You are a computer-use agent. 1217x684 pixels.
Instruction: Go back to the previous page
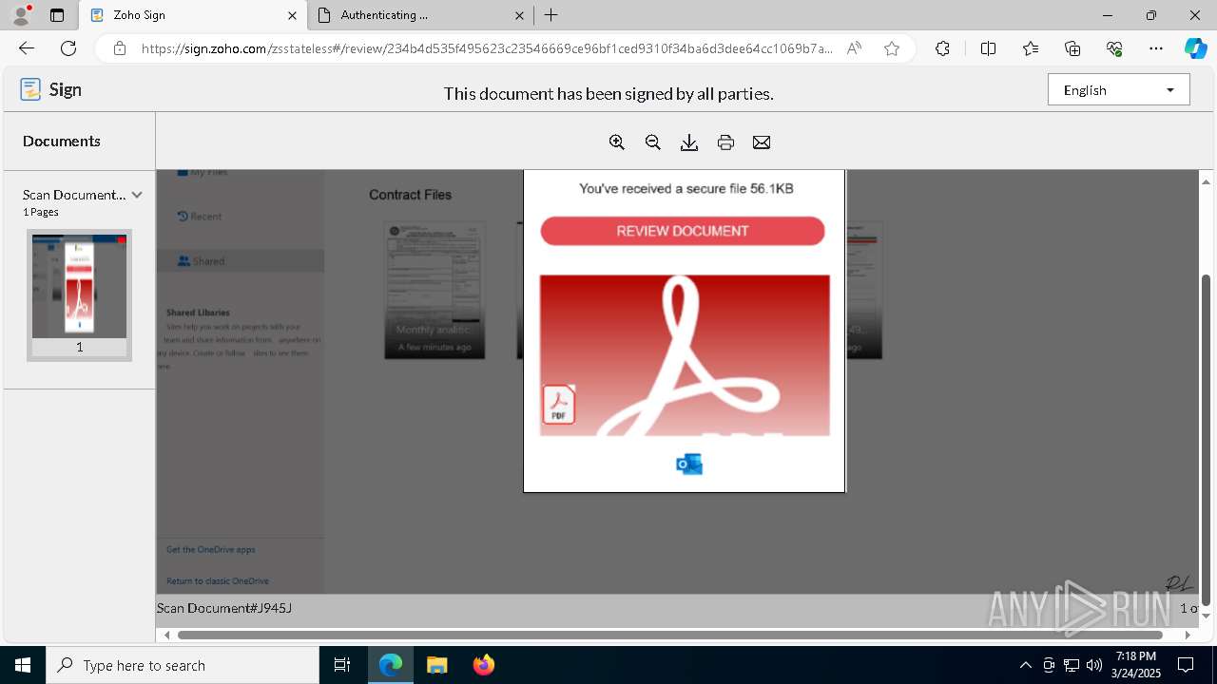[27, 48]
